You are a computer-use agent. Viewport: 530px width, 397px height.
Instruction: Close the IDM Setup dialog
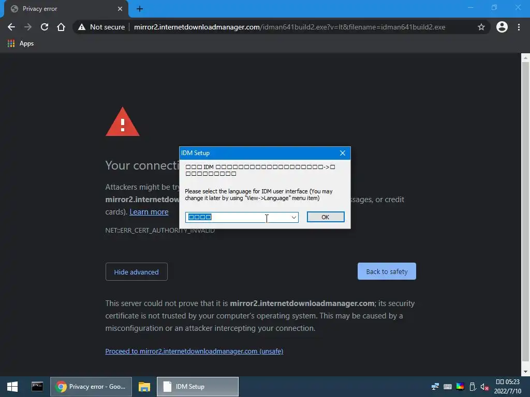tap(343, 153)
